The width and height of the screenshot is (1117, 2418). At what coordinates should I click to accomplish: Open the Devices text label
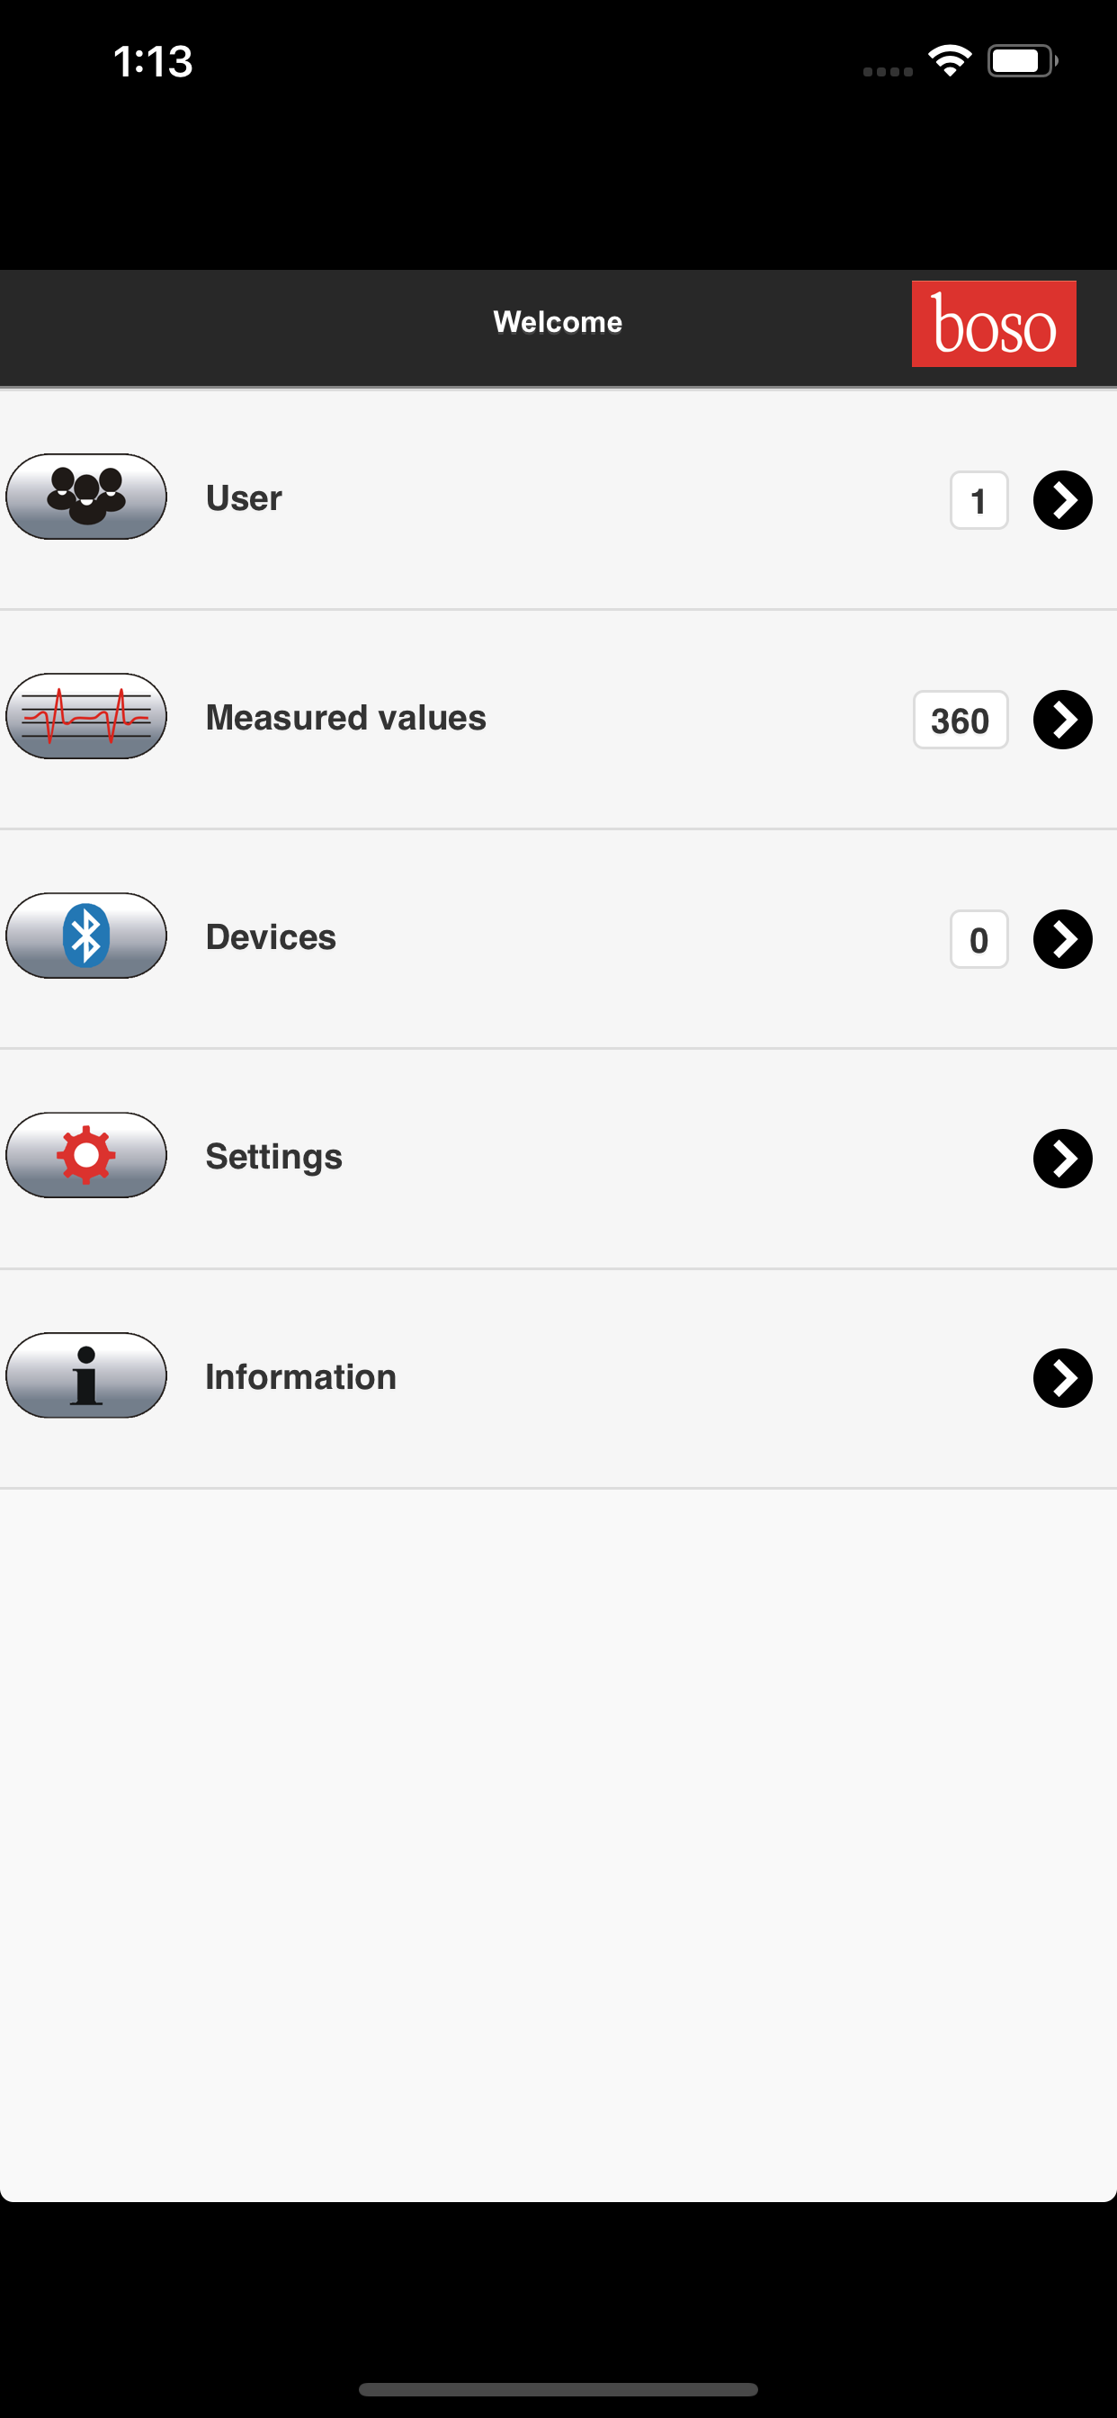click(271, 937)
